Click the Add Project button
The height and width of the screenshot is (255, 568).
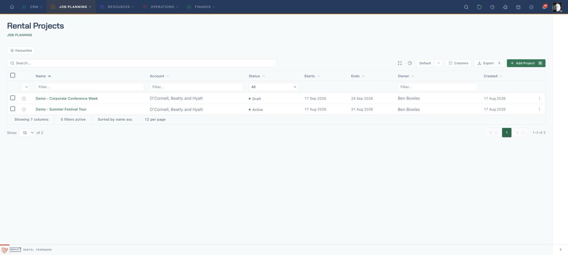coord(526,63)
